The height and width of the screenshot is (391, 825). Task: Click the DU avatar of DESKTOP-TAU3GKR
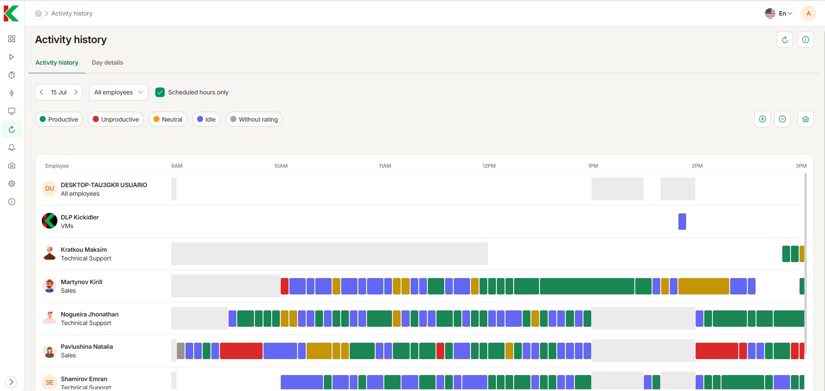tap(50, 188)
